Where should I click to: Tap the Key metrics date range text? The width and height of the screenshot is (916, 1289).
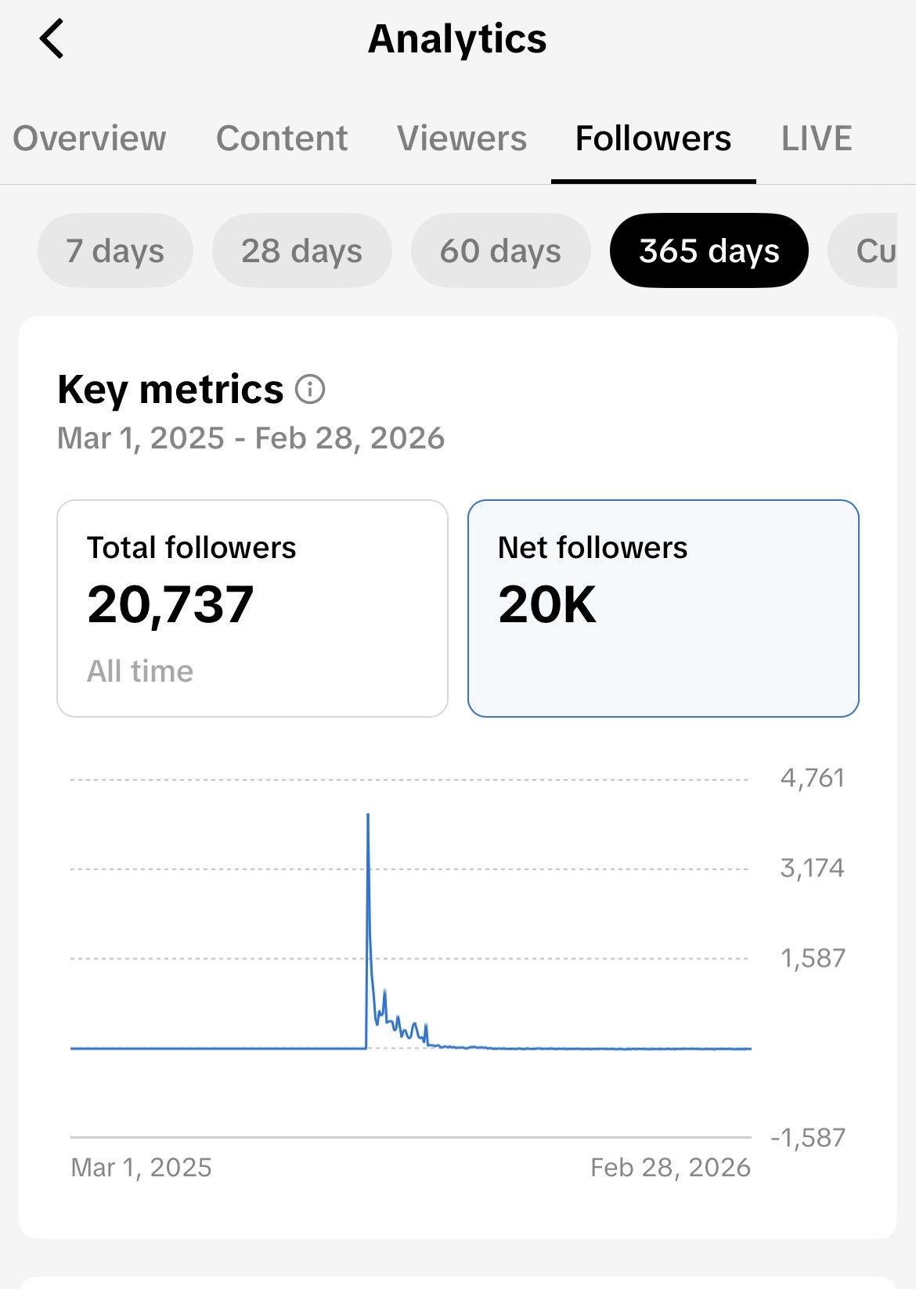pyautogui.click(x=251, y=438)
